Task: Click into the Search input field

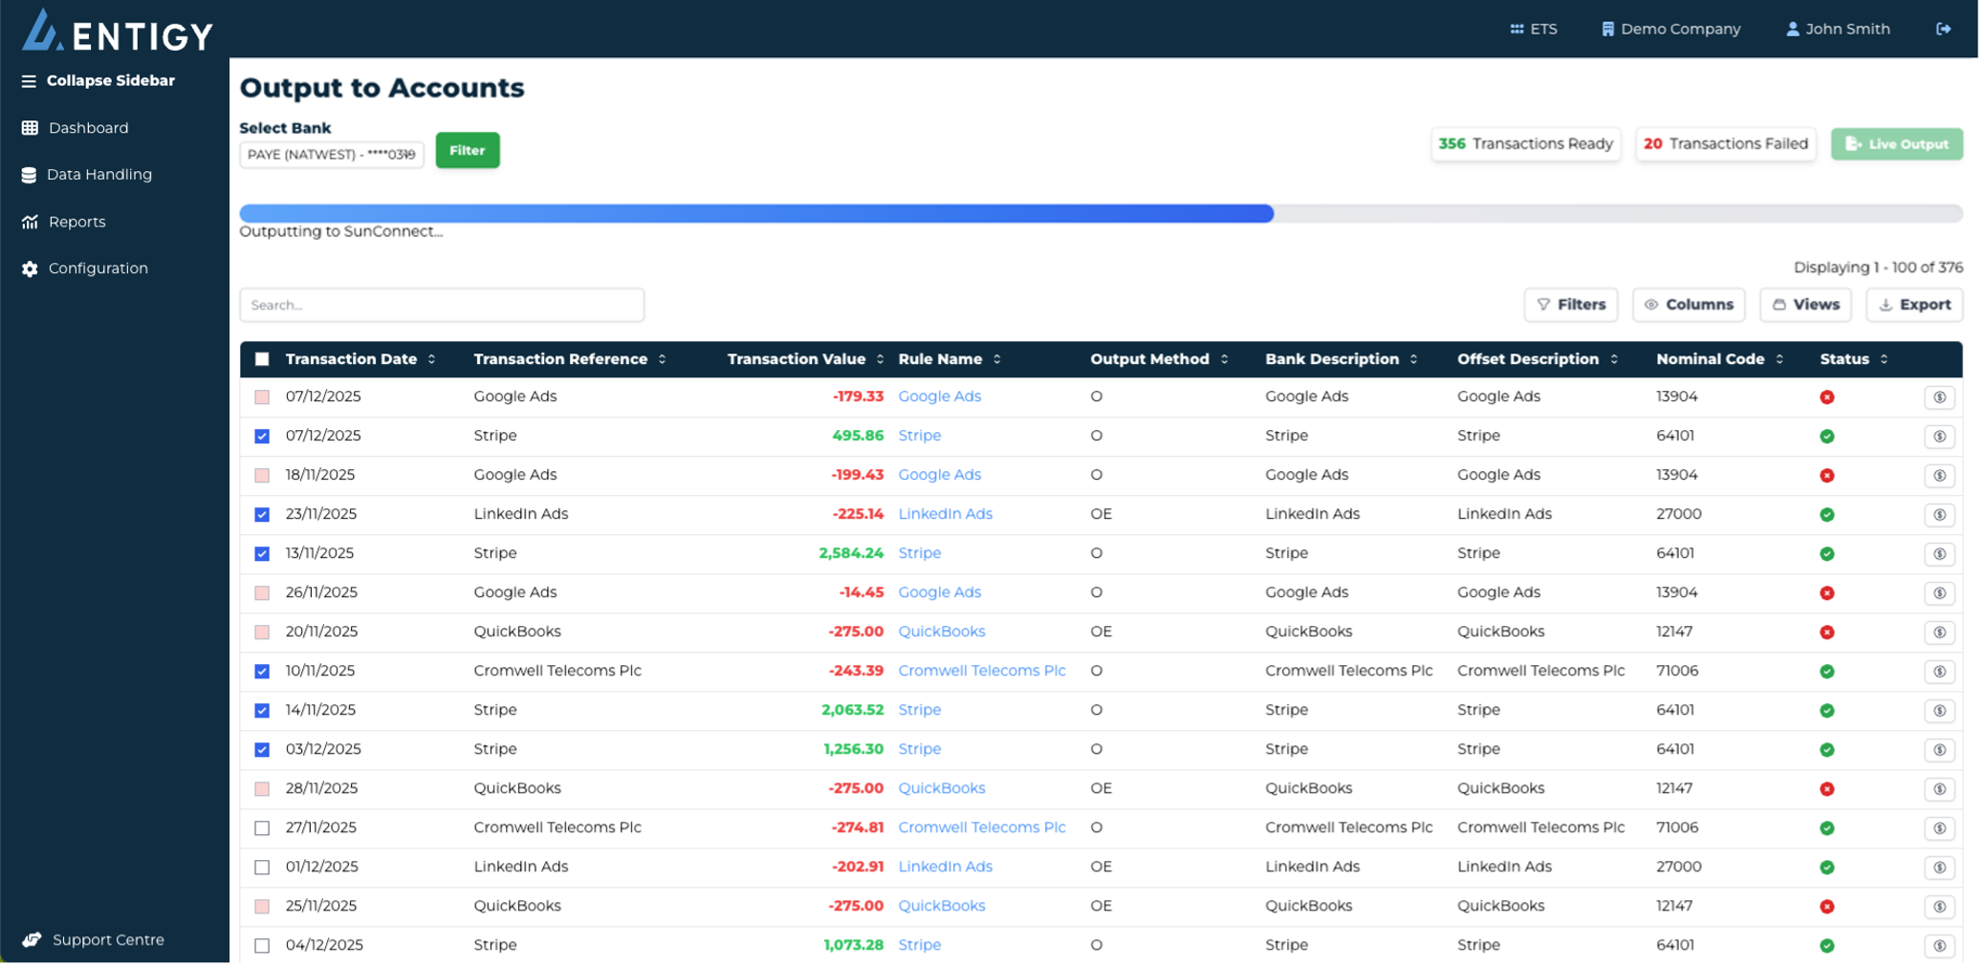Action: tap(442, 305)
